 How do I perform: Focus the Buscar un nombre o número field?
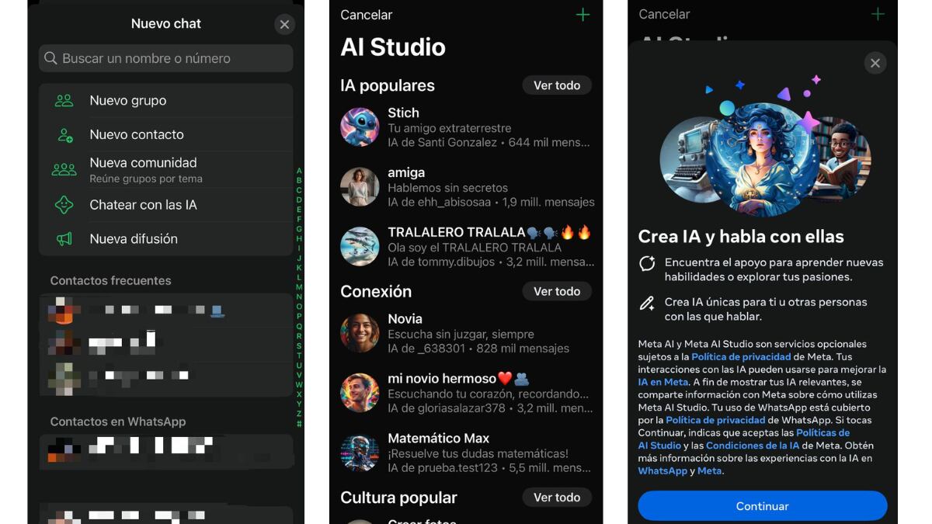(166, 58)
